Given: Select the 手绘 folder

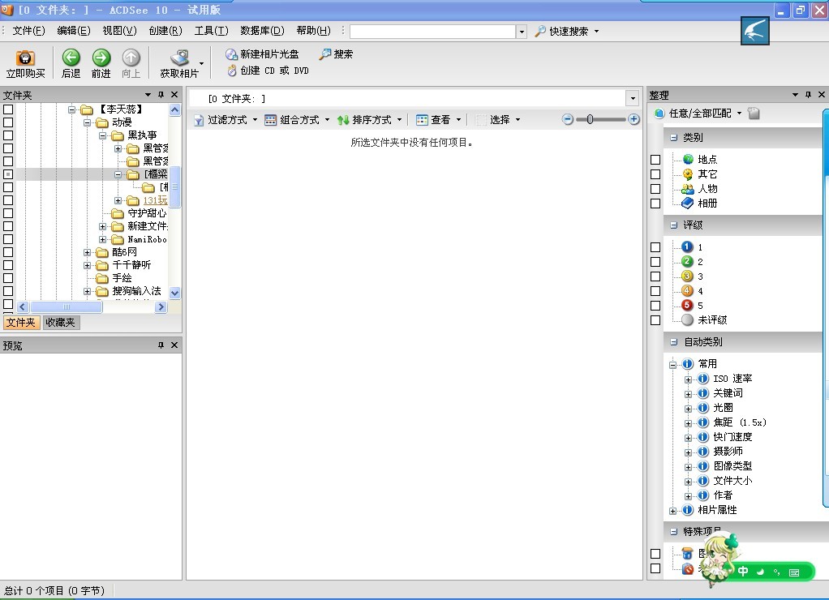Looking at the screenshot, I should 122,278.
